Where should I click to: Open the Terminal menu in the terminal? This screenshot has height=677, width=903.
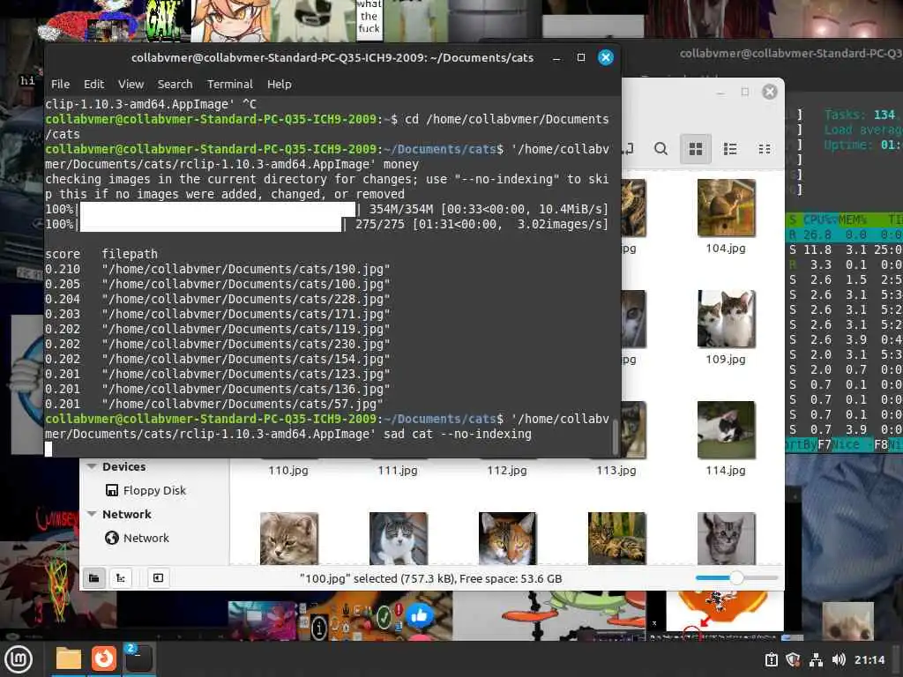point(230,84)
